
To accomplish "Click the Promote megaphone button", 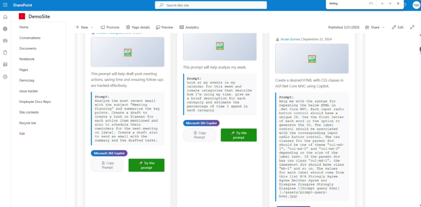I will [x=110, y=28].
